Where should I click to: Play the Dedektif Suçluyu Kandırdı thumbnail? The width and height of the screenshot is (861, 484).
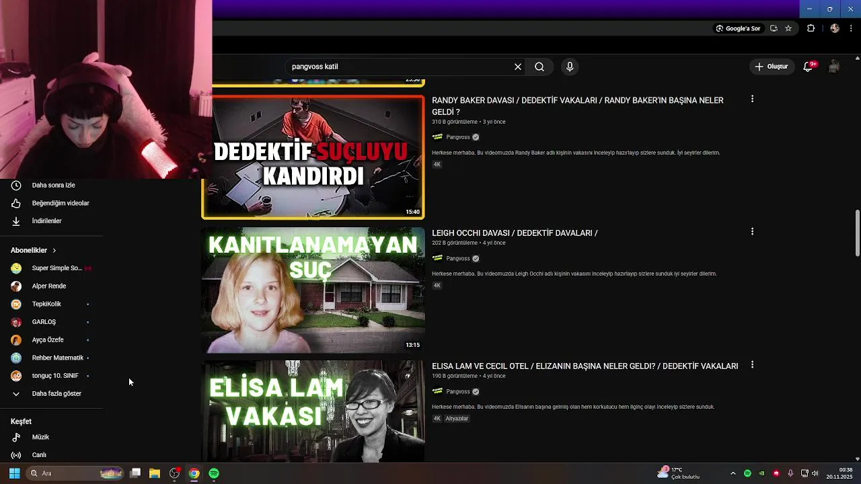click(313, 157)
